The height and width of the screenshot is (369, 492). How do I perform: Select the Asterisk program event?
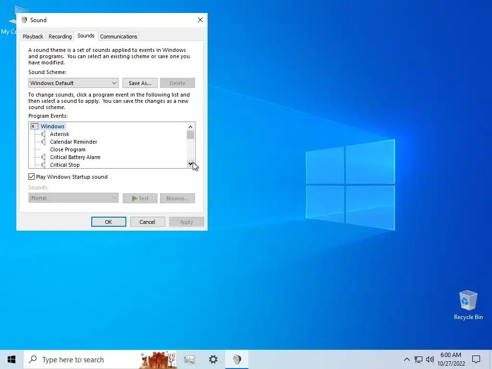pyautogui.click(x=60, y=134)
